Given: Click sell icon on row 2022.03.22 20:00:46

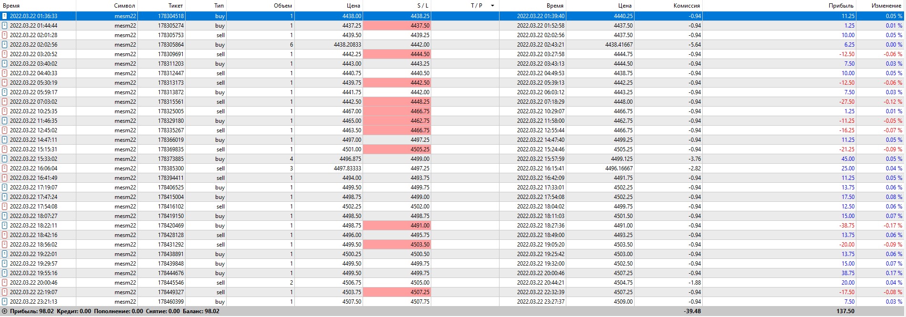Looking at the screenshot, I should click(5, 283).
